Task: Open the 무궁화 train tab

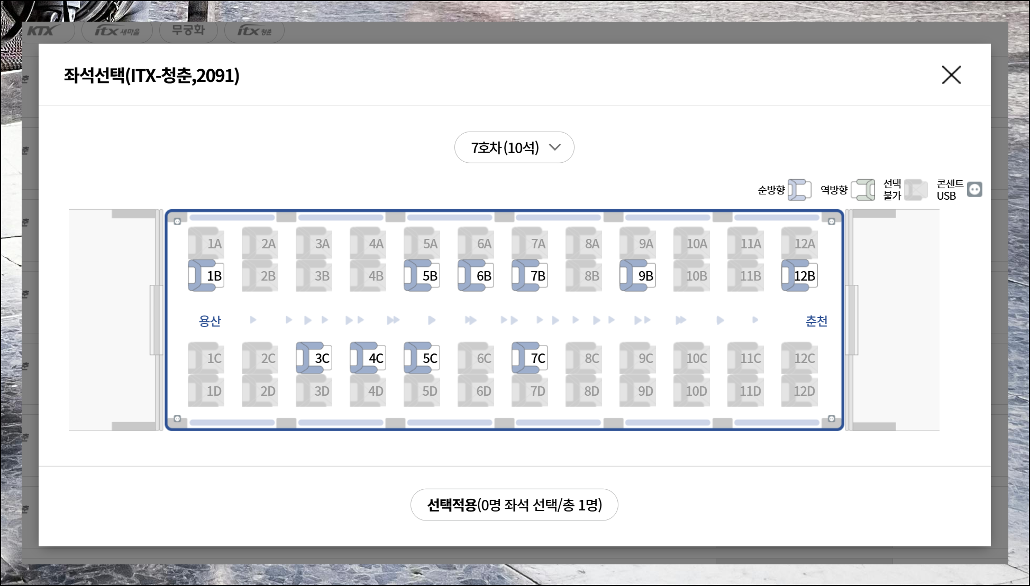Action: point(188,30)
